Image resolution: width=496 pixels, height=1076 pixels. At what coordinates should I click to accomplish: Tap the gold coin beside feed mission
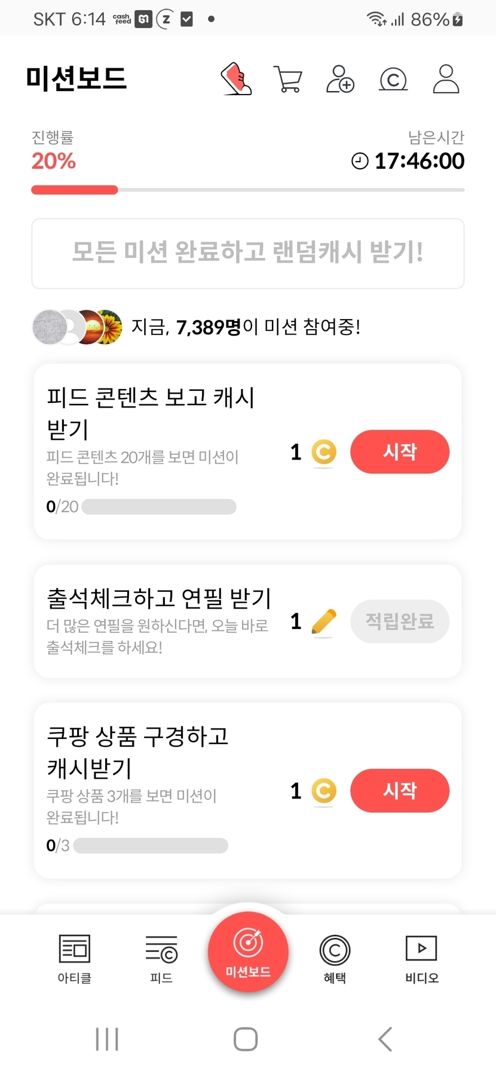click(324, 452)
